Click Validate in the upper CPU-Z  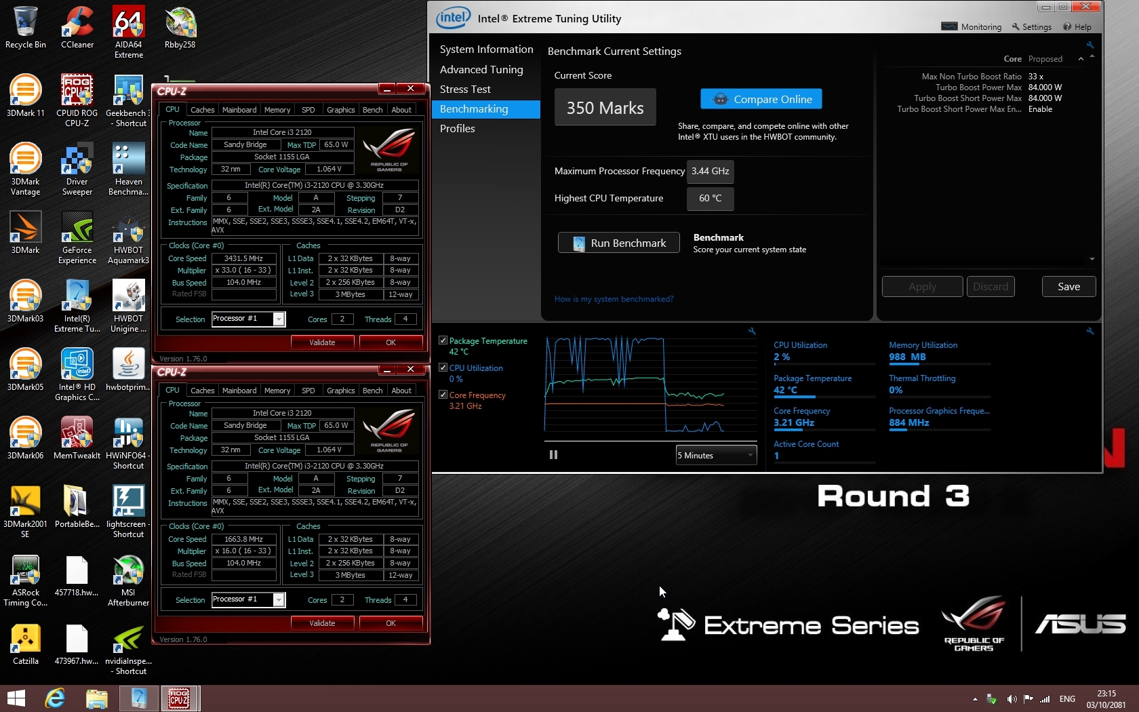pos(322,342)
